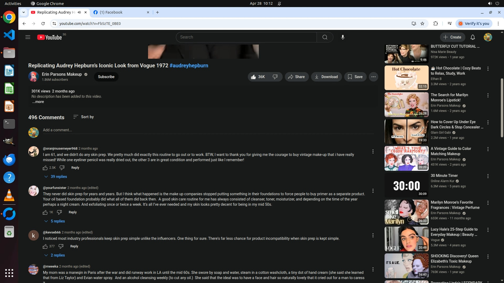The height and width of the screenshot is (283, 504).
Task: Click the voice search microphone icon
Action: [x=343, y=37]
